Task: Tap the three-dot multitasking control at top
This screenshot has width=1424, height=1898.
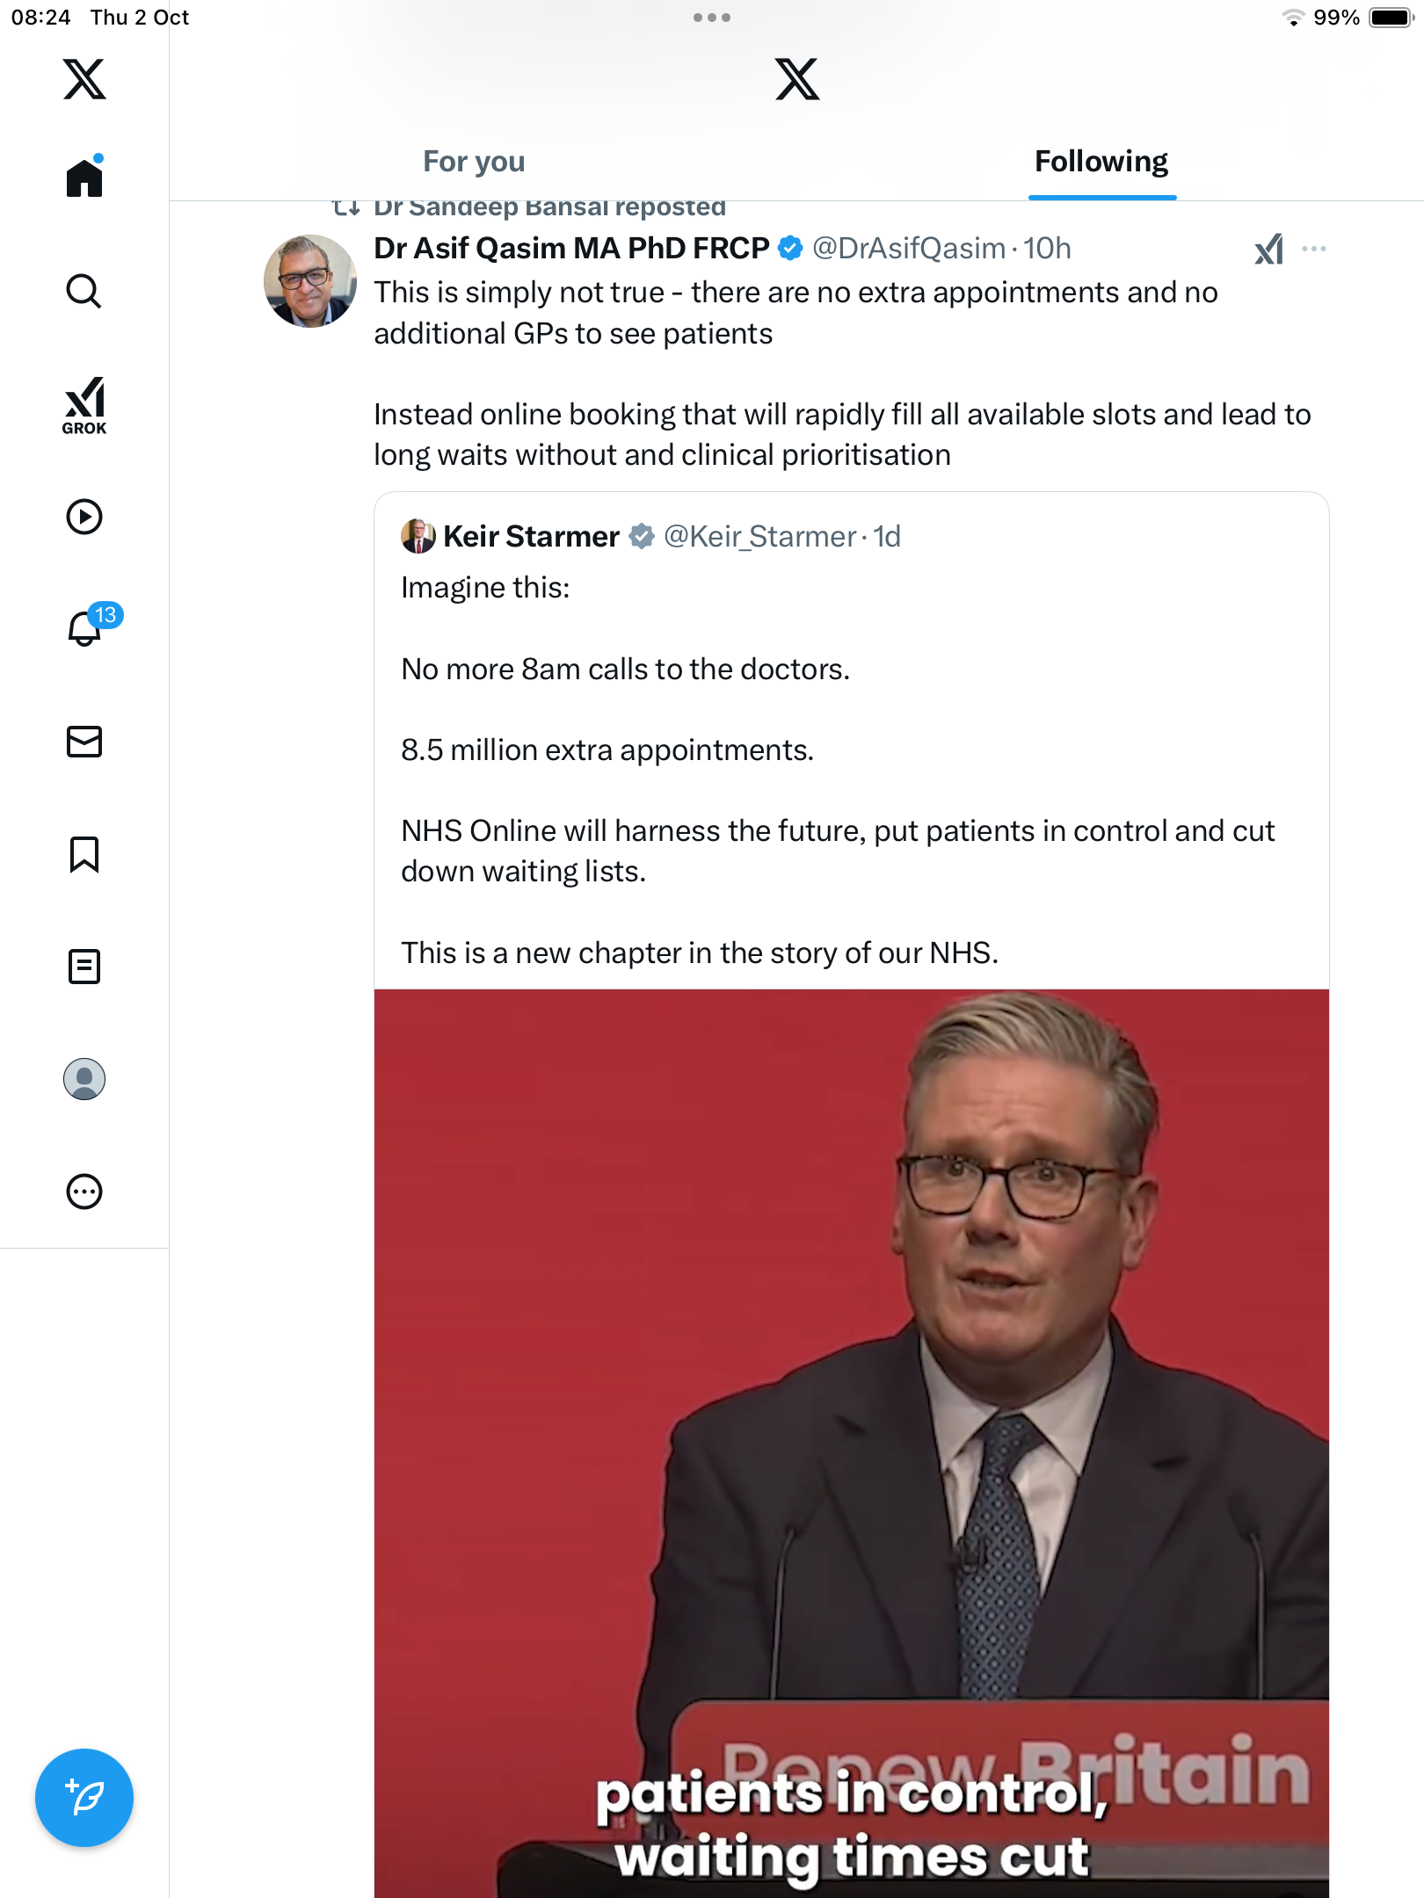Action: [711, 18]
